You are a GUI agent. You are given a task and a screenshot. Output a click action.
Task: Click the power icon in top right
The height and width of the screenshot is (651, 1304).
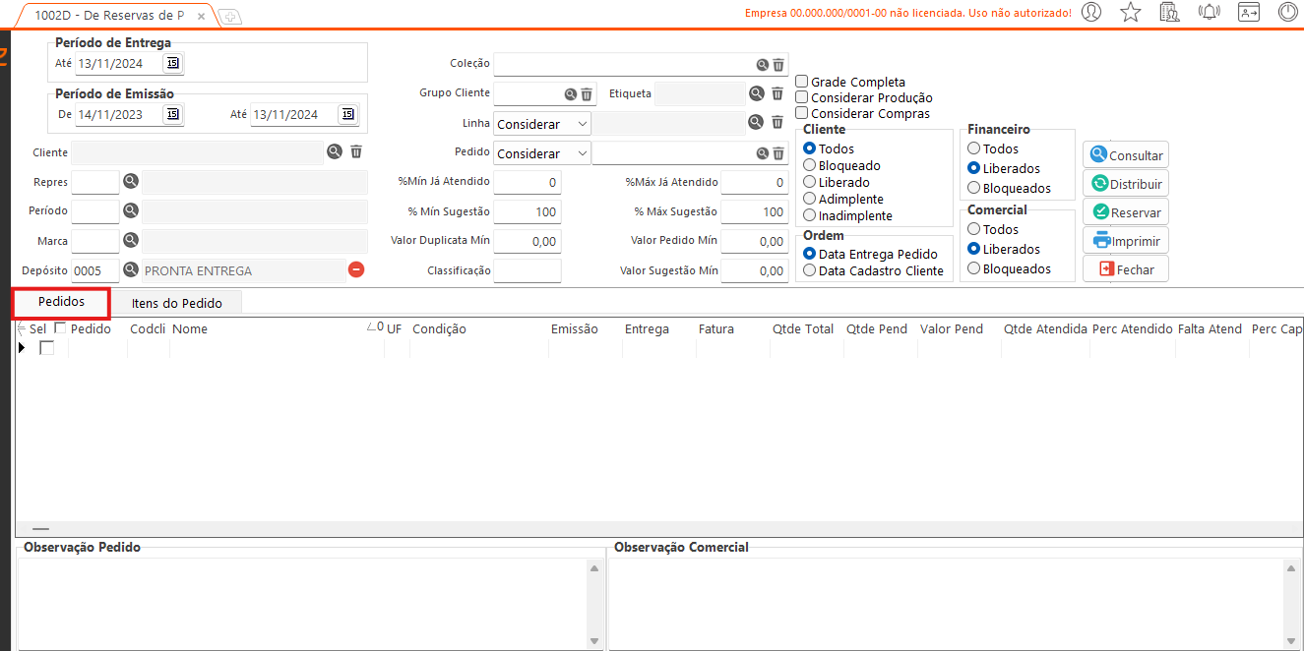pos(1287,13)
